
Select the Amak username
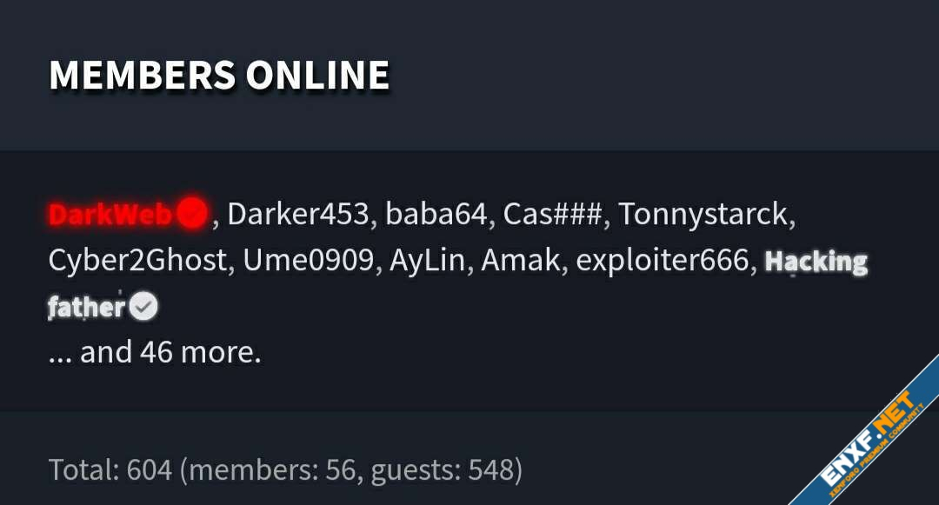pyautogui.click(x=521, y=260)
